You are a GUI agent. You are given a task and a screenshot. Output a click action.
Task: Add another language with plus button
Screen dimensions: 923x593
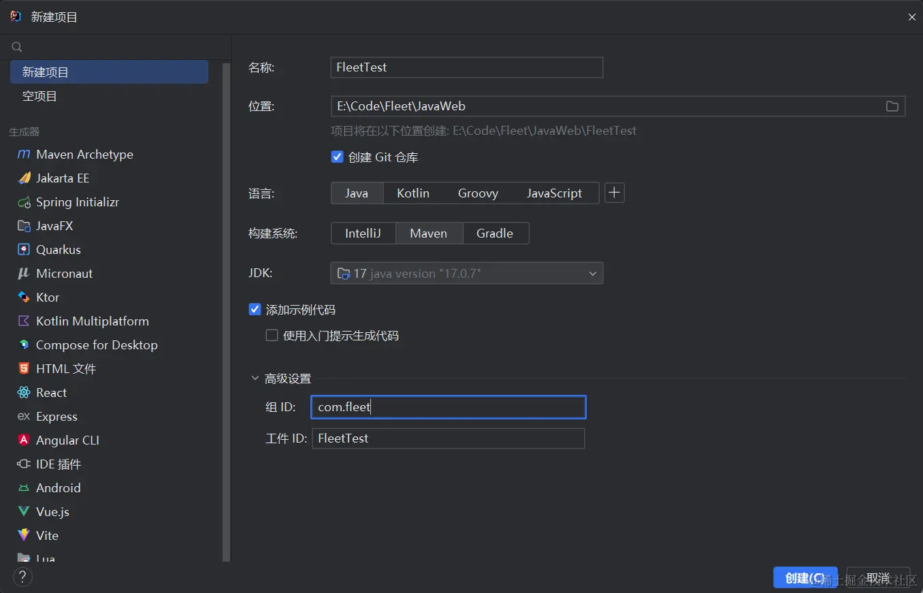615,193
